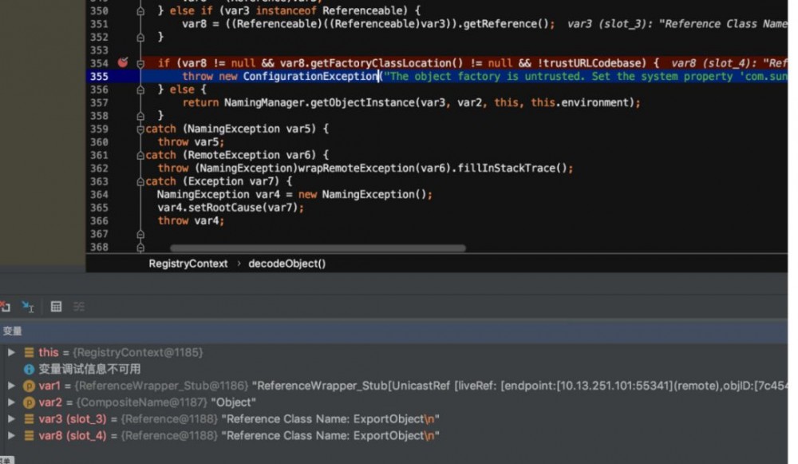The image size is (798, 464).
Task: Fold the catch Exception var7 block at line 363
Action: (140, 182)
